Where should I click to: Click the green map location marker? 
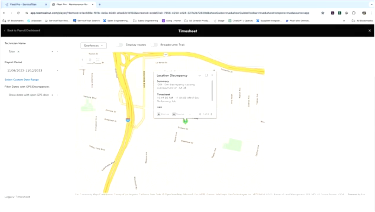185,121
